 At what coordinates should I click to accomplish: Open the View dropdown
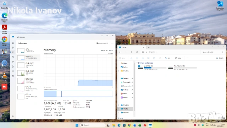[x=179, y=58]
